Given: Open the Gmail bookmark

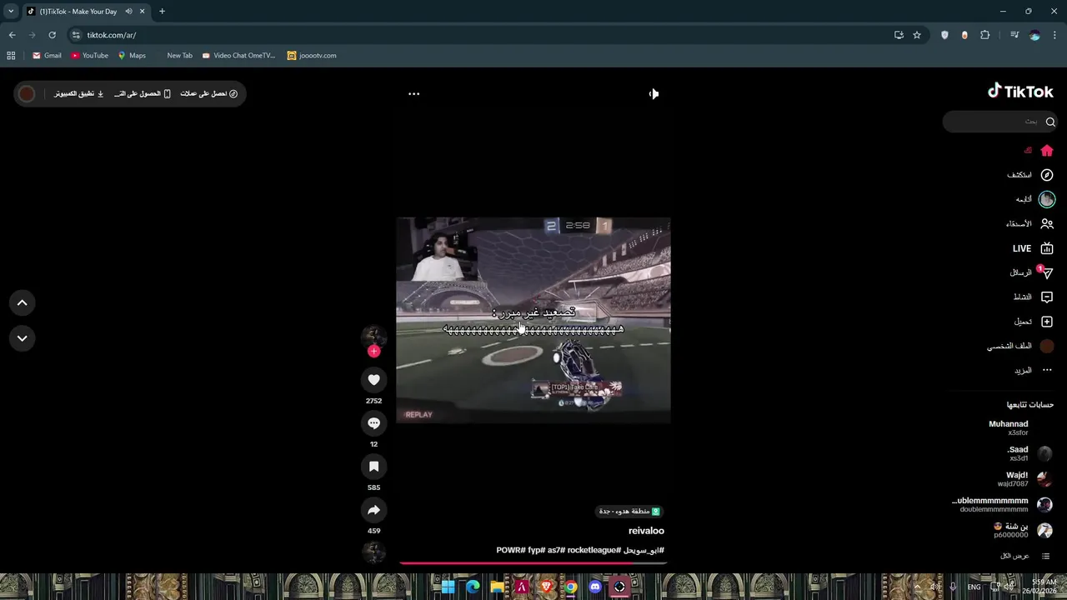Looking at the screenshot, I should click(x=47, y=56).
